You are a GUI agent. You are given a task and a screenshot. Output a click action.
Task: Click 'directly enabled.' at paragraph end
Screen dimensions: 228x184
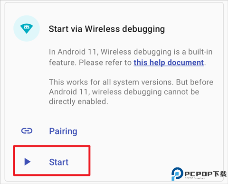pyautogui.click(x=78, y=101)
